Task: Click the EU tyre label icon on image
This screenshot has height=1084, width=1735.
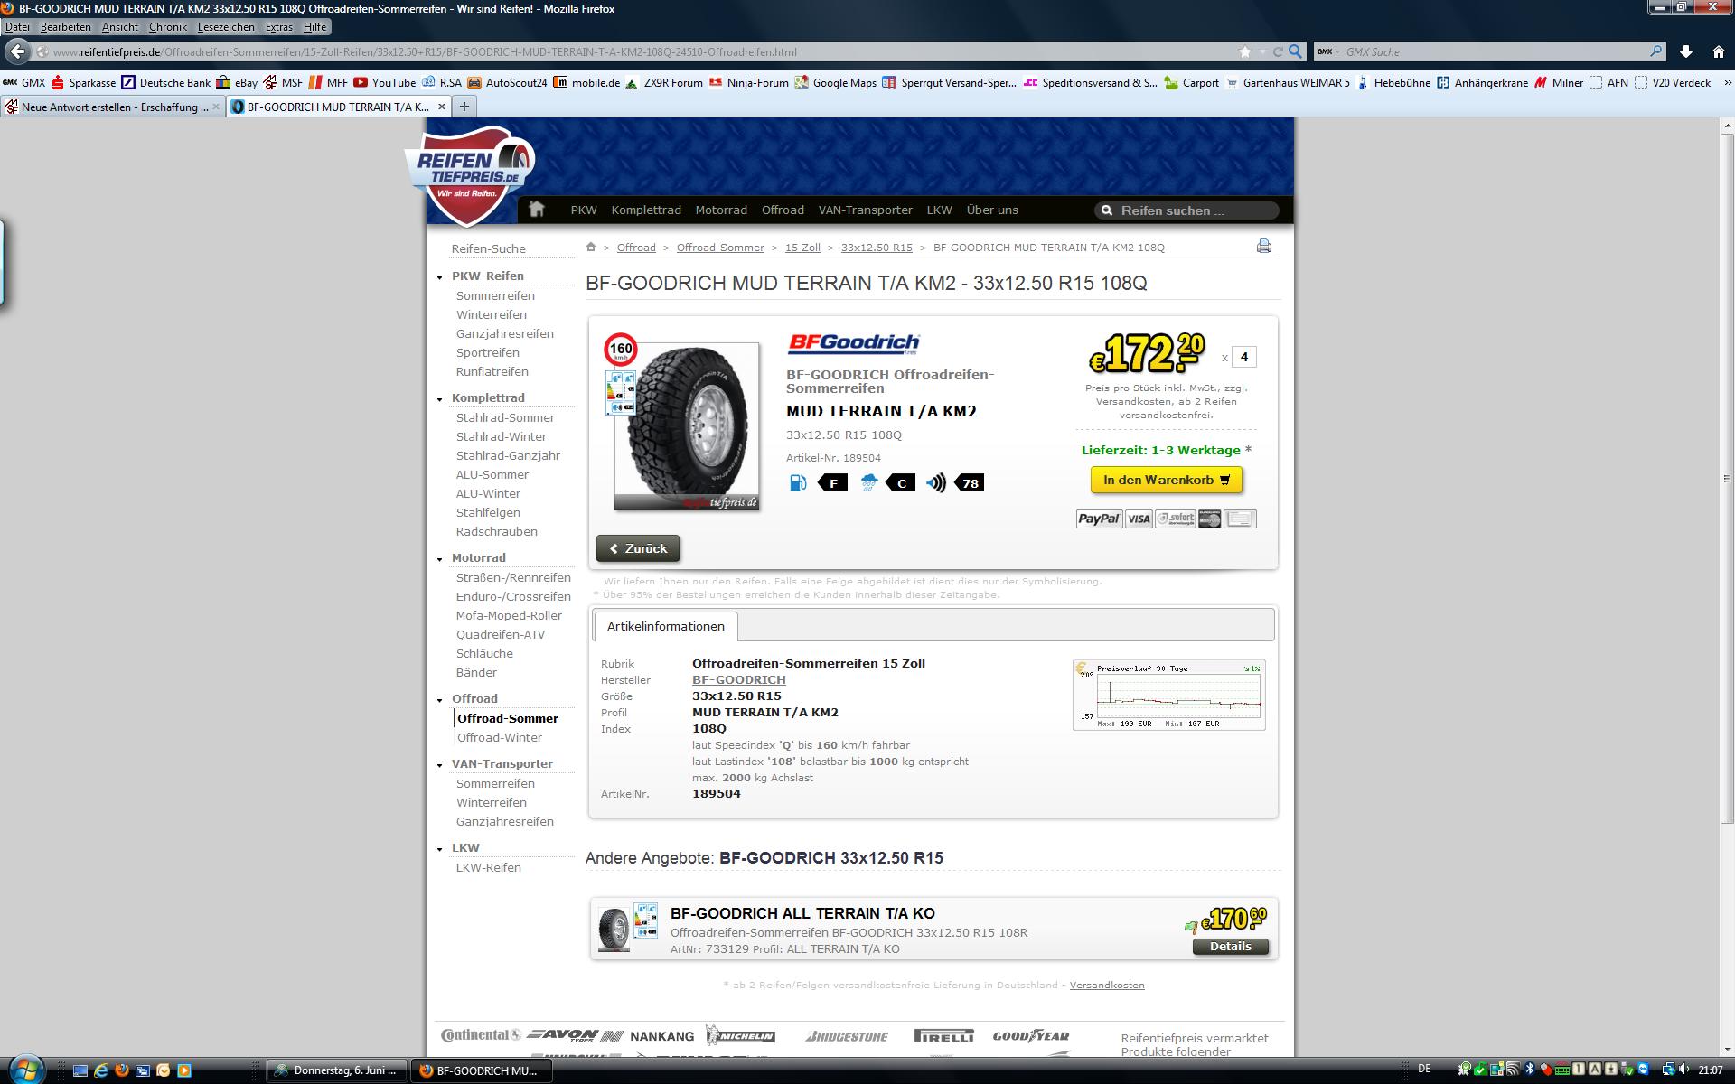Action: (x=621, y=392)
